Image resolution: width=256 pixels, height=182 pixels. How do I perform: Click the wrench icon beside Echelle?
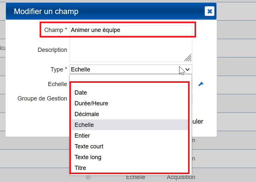pos(201,84)
